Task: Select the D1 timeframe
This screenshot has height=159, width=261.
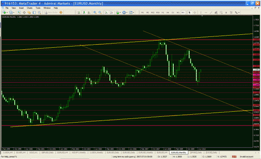Action: pyautogui.click(x=173, y=13)
